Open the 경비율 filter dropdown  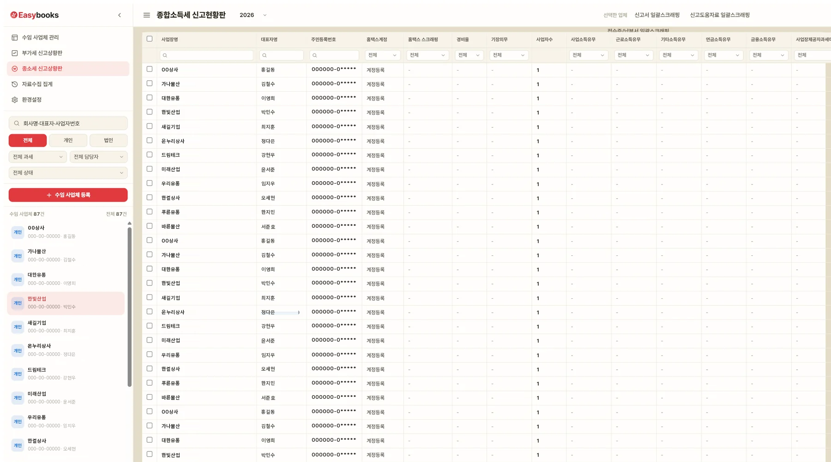(469, 55)
